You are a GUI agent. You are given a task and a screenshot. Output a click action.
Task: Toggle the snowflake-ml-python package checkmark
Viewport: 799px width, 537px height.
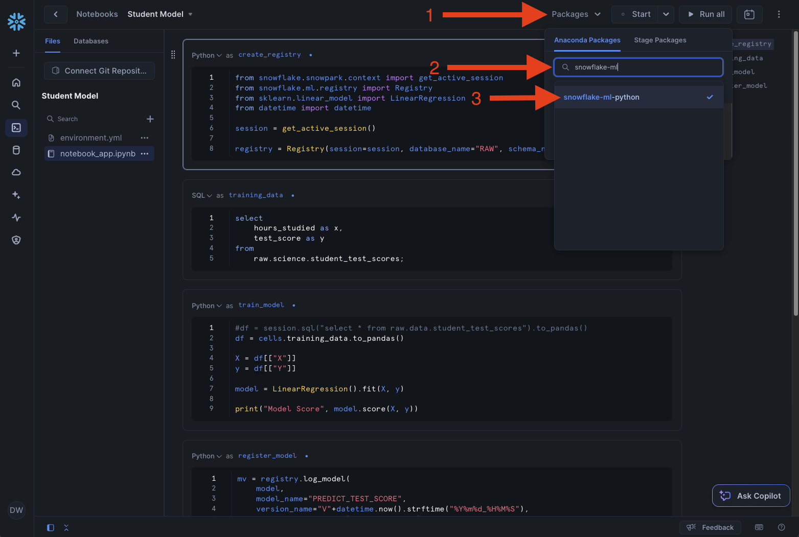coord(710,97)
